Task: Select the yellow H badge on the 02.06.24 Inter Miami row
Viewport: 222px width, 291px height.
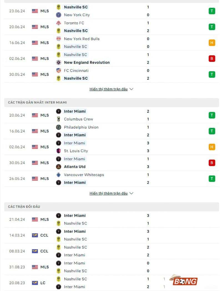Action: 211,147
